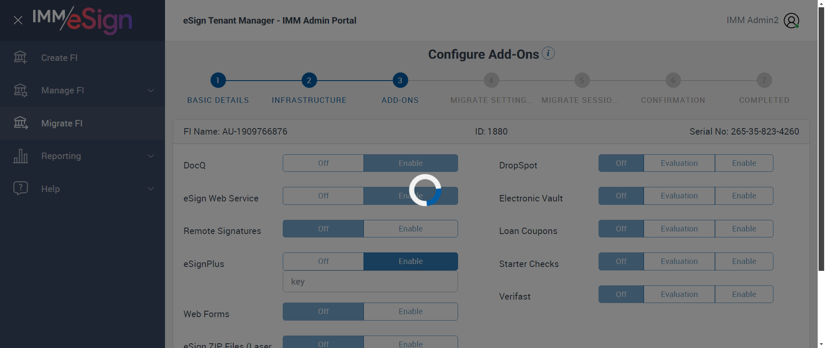Set Electronic Vault to Off

tap(621, 196)
